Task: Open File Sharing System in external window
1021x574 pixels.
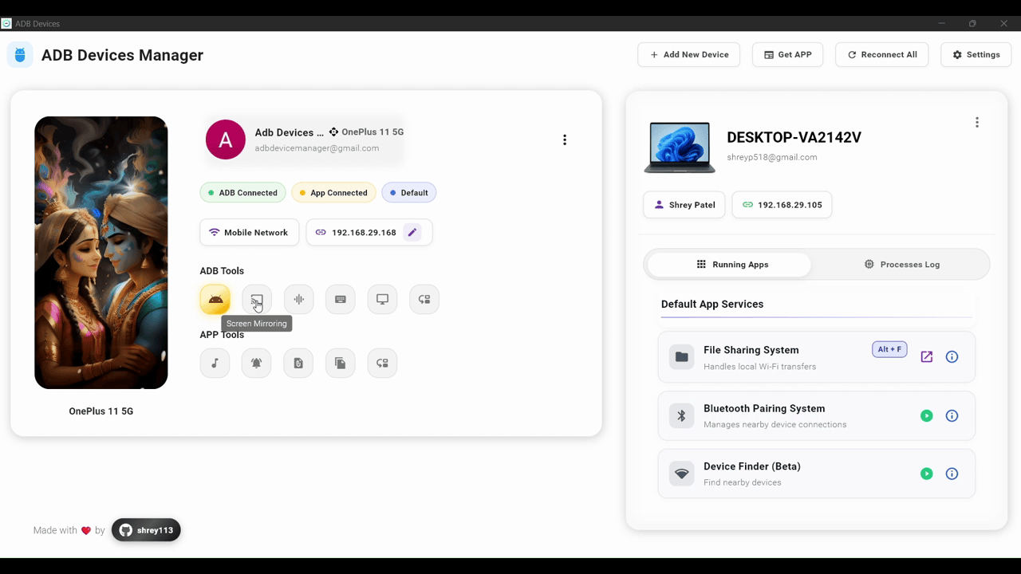Action: 926,356
